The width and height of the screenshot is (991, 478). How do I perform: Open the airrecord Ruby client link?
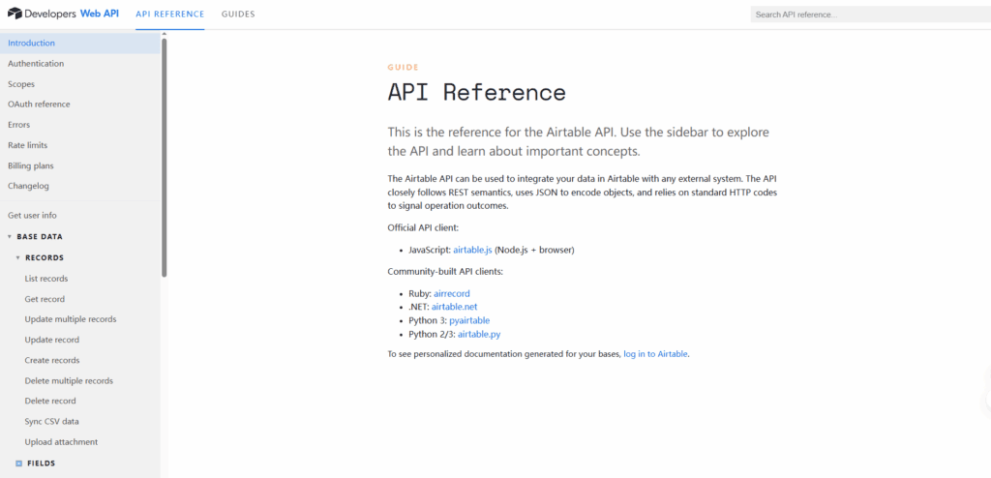[452, 293]
